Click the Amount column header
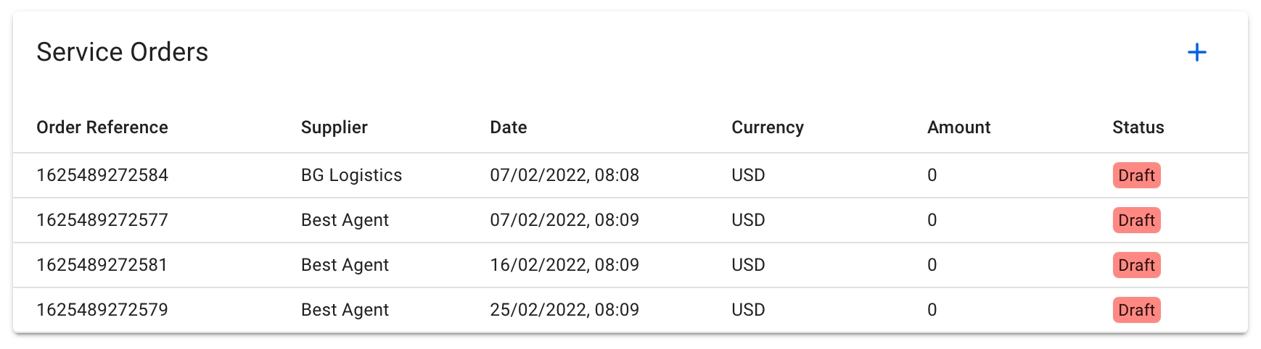Viewport: 1261px width, 349px height. pyautogui.click(x=958, y=127)
